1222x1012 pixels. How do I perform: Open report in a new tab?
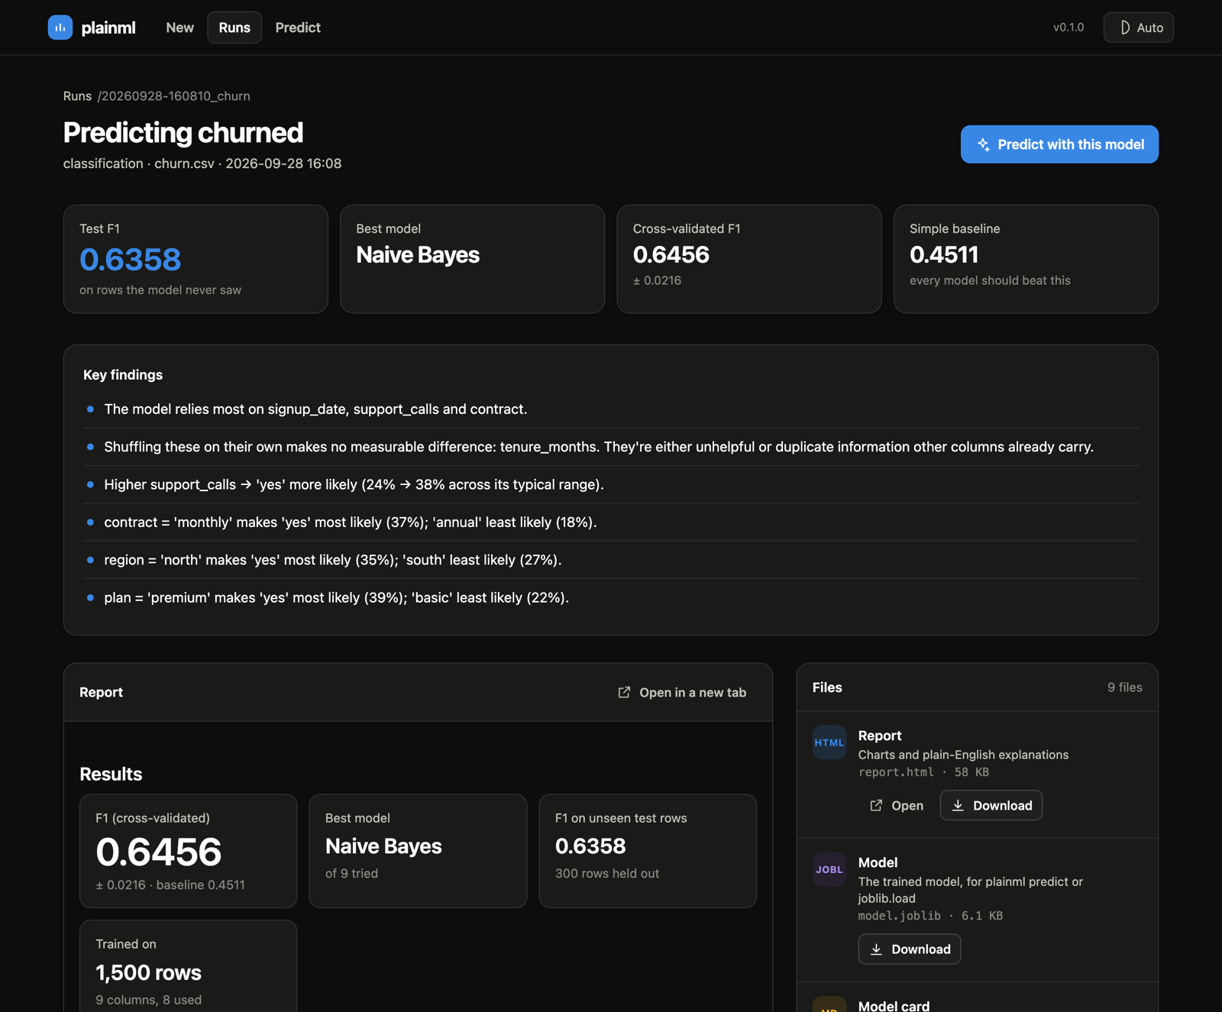point(681,692)
